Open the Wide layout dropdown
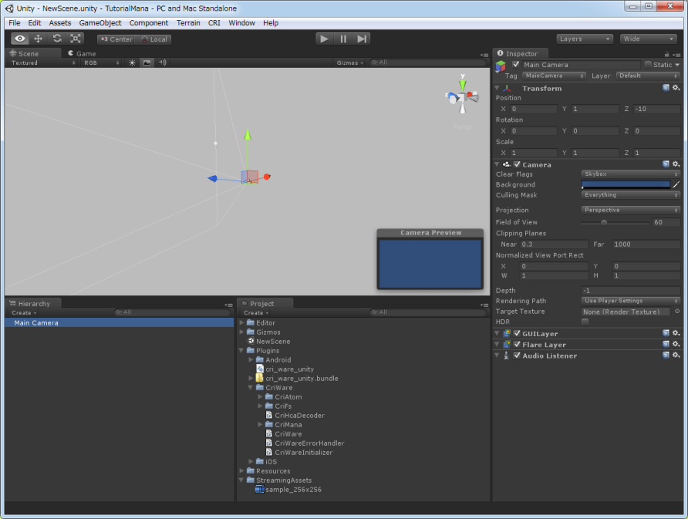The height and width of the screenshot is (519, 688). [x=648, y=39]
